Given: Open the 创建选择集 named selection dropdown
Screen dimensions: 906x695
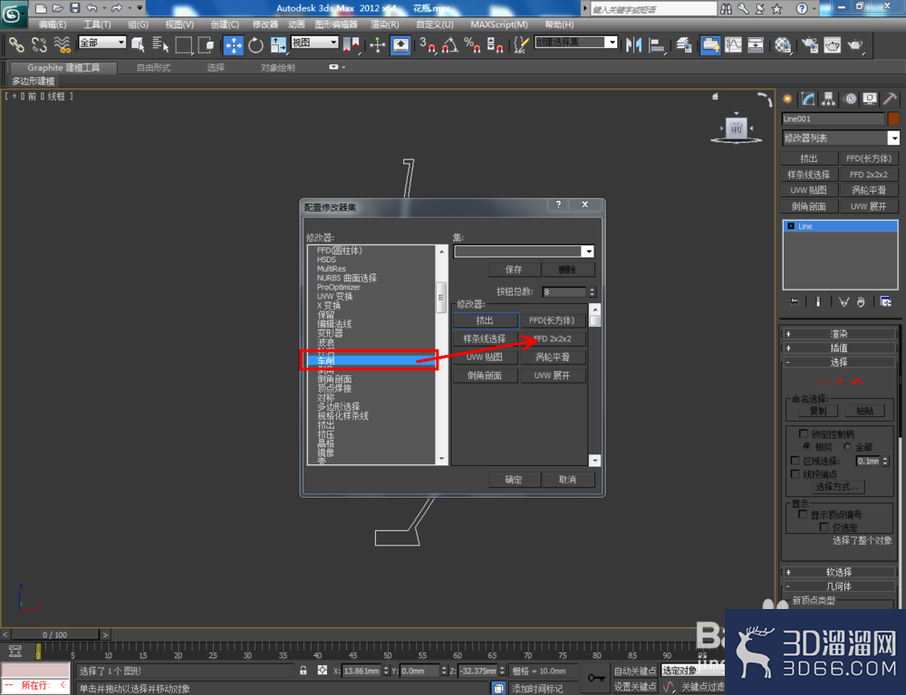Looking at the screenshot, I should pos(576,43).
